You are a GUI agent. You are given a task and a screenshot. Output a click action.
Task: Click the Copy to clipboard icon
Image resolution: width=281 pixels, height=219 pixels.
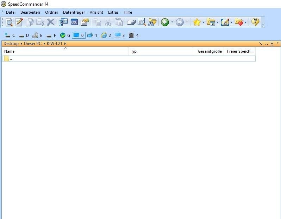pyautogui.click(x=98, y=22)
